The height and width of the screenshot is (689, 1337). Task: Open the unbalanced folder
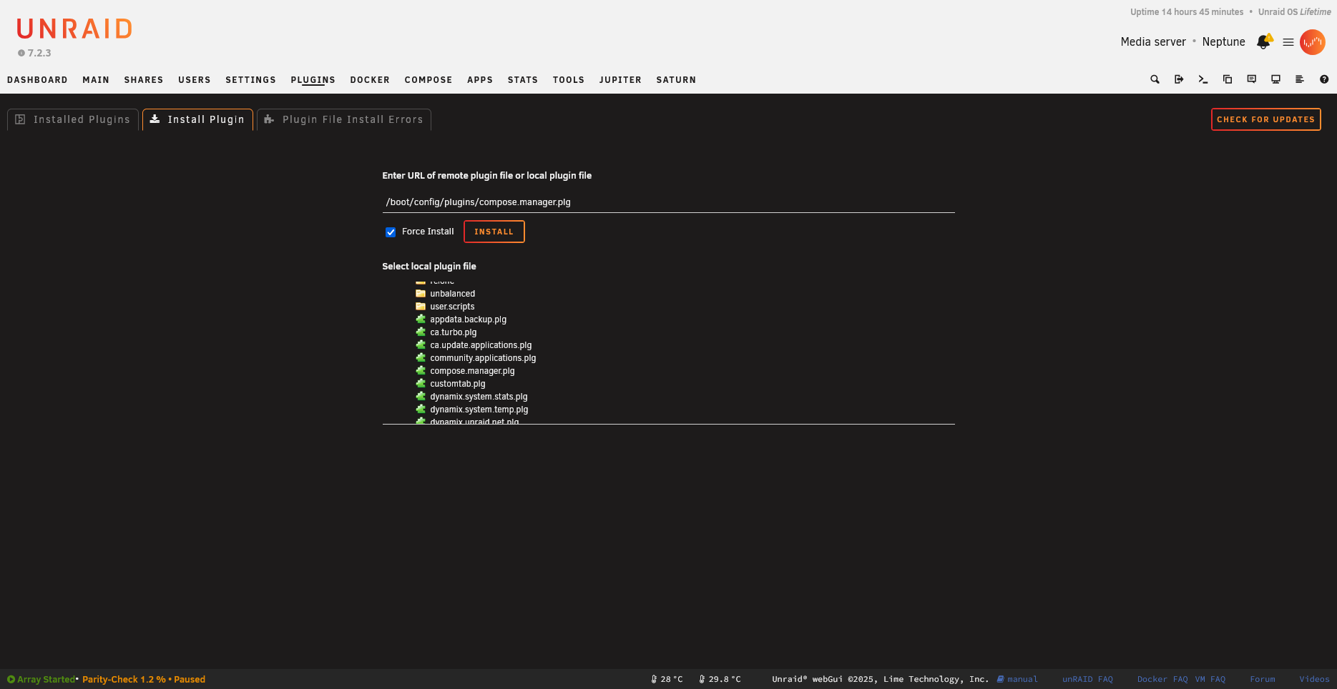point(452,293)
